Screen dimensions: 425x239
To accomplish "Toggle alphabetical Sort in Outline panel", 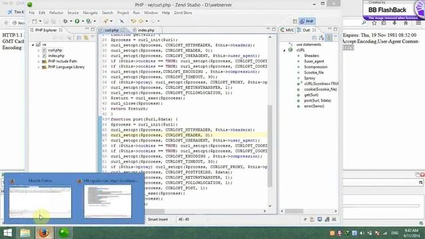I will (321, 38).
